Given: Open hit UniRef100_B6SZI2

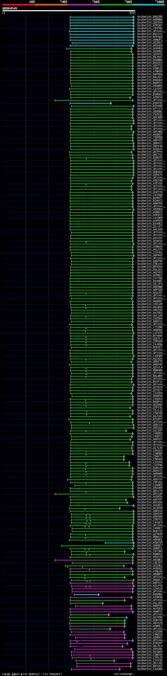Looking at the screenshot, I should coord(150,34).
